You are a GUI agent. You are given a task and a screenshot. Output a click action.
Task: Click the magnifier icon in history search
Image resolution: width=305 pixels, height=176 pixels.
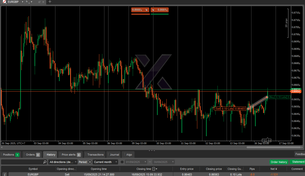[x=45, y=162]
